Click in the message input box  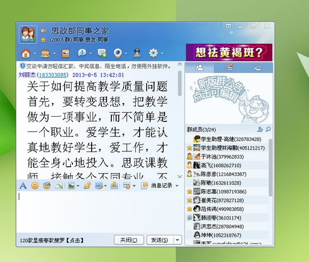pyautogui.click(x=100, y=212)
